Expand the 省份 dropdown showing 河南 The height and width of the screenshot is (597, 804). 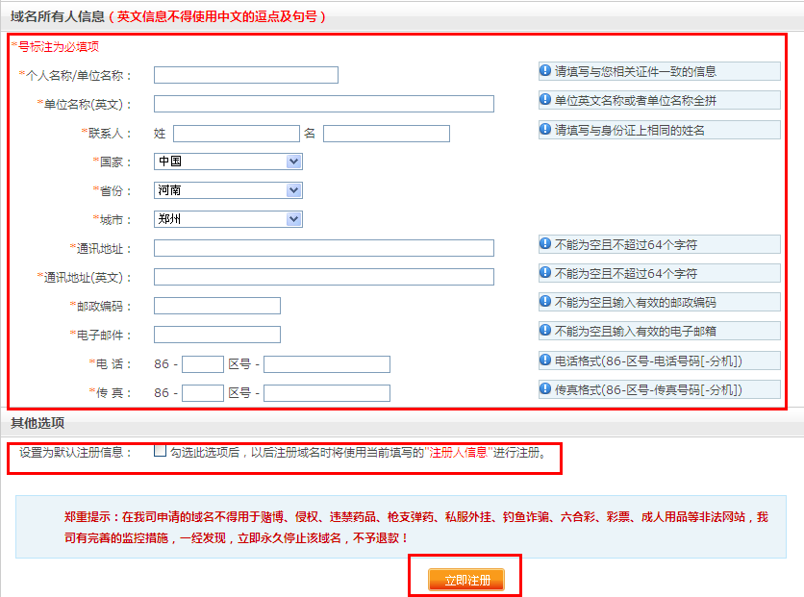tap(229, 190)
